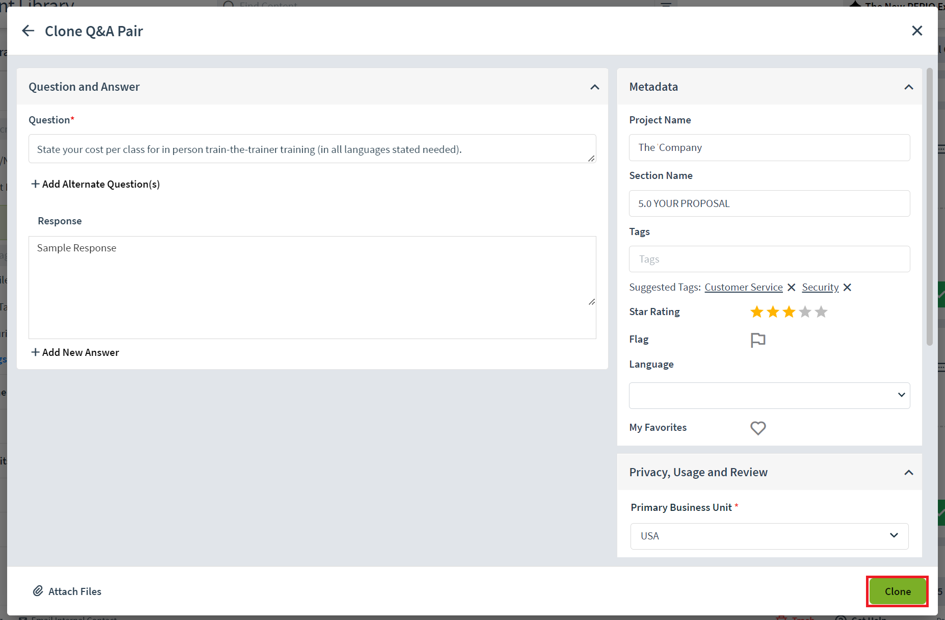Screen dimensions: 945x620
Task: Add Alternate Question(s)
Action: point(96,184)
